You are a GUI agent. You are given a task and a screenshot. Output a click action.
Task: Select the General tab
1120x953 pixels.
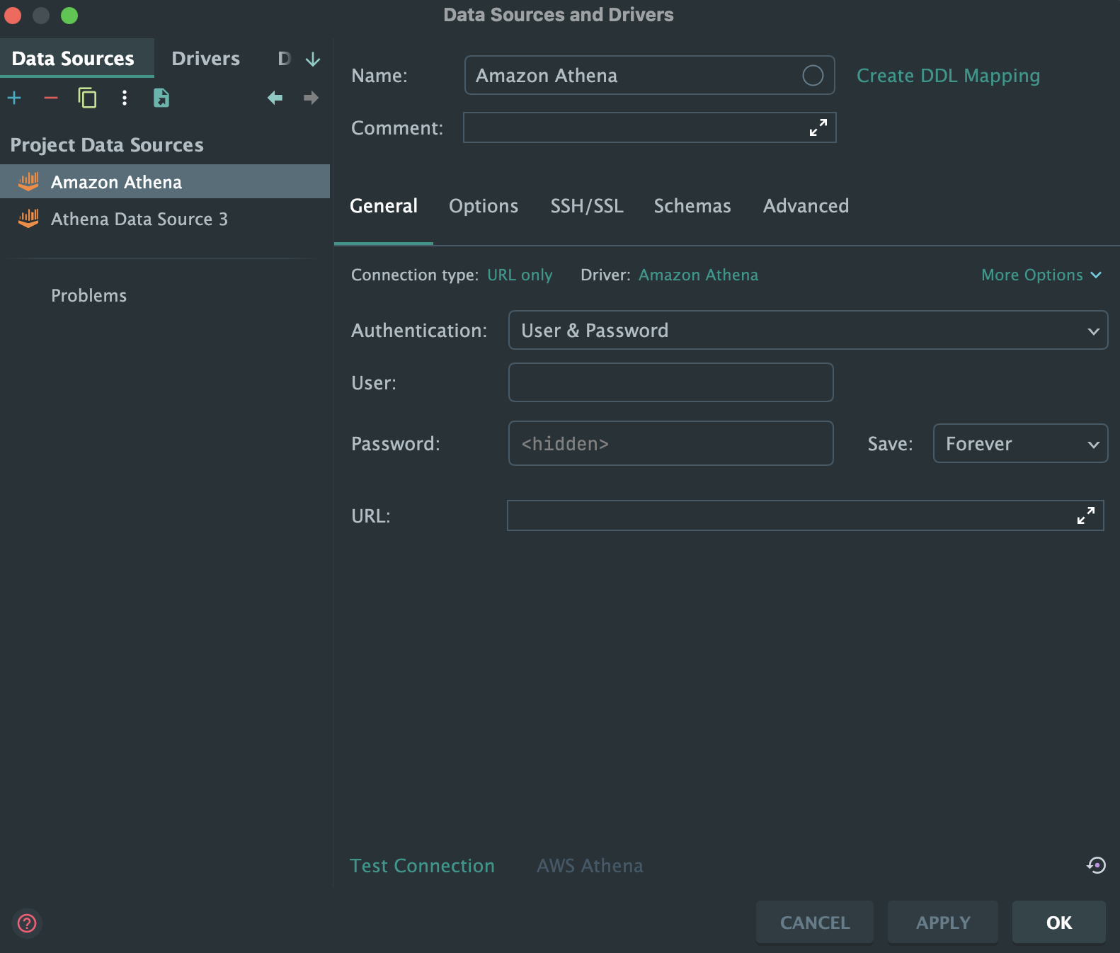[x=384, y=206]
